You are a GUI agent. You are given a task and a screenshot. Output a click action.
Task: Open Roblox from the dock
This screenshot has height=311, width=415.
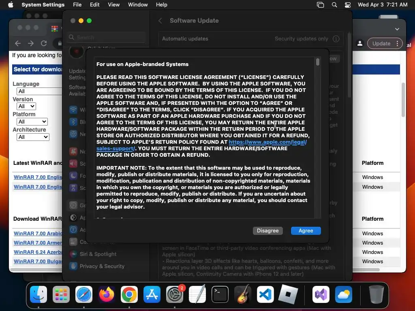click(x=288, y=294)
